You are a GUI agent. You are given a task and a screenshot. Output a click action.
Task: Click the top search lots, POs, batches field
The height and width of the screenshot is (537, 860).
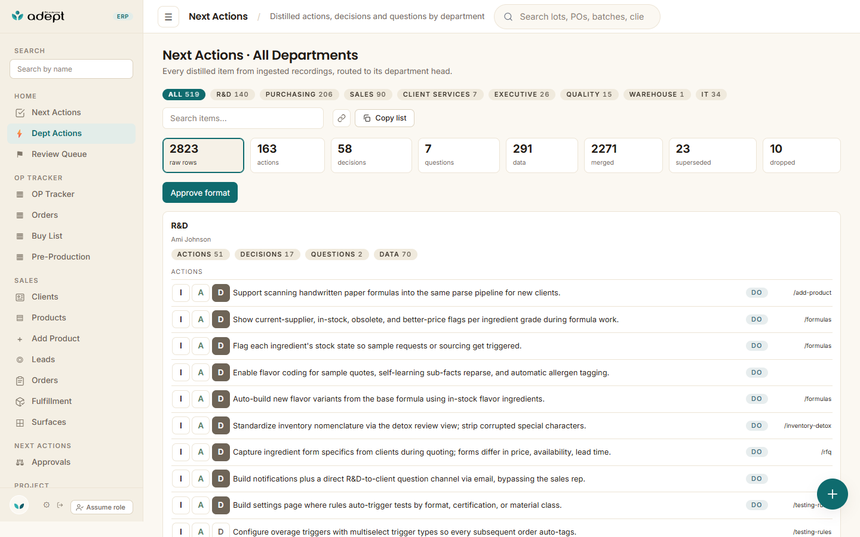point(577,17)
